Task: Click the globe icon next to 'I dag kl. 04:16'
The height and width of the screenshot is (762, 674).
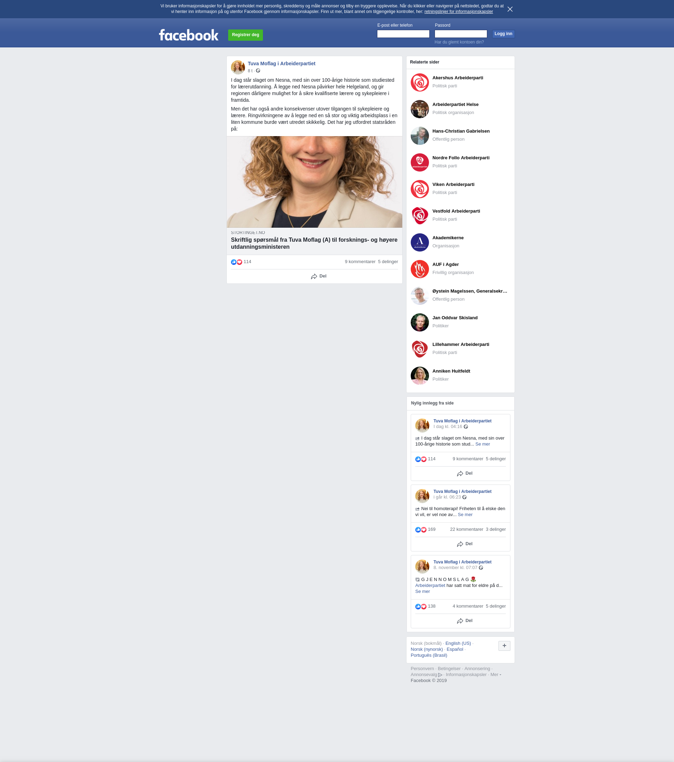Action: point(466,427)
